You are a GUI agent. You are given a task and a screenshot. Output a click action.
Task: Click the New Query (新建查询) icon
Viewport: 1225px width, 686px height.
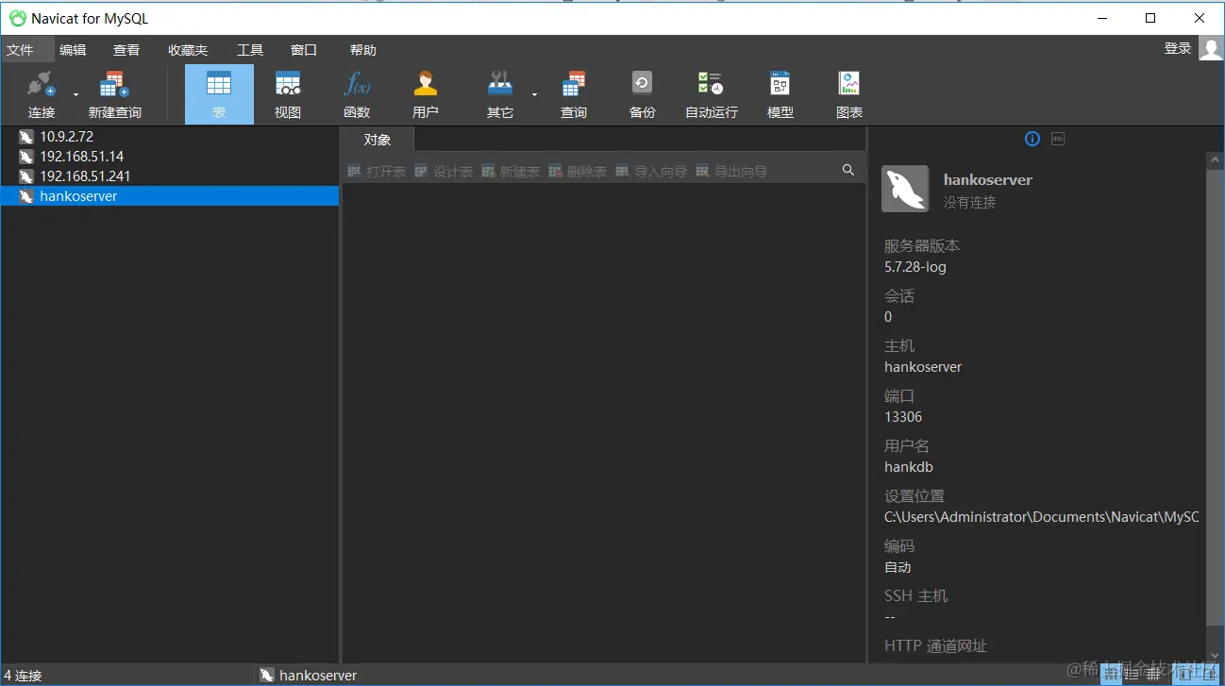(x=114, y=94)
